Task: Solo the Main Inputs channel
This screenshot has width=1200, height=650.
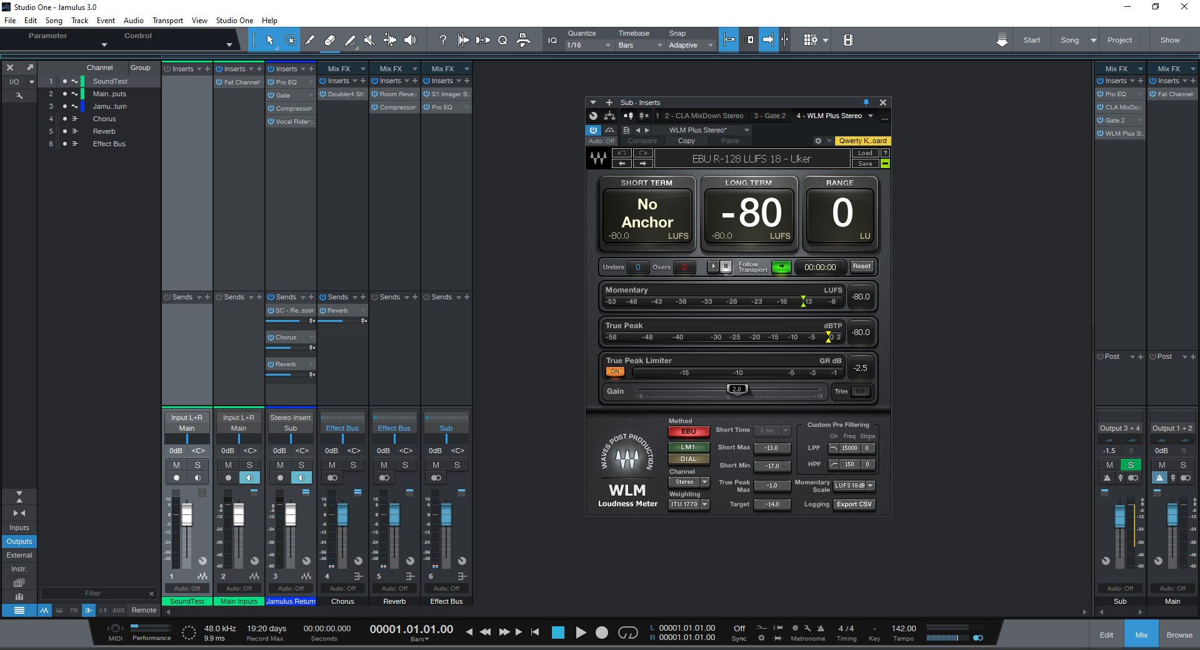Action: coord(249,465)
